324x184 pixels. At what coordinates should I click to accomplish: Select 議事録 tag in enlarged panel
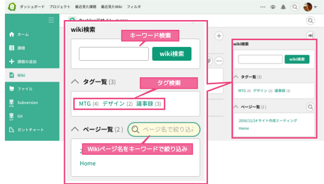(145, 104)
